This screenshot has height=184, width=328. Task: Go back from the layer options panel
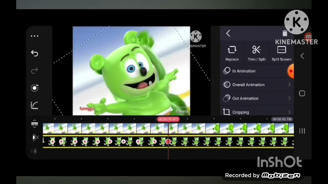pyautogui.click(x=228, y=33)
